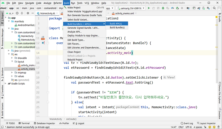222x129 pixels.
Task: Click the sad smiley feedback icon
Action: (214, 127)
